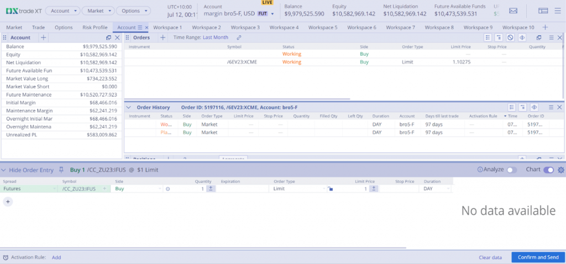566x264 pixels.
Task: Click the pin icon next to Hide Order Entry
Action: pos(62,170)
